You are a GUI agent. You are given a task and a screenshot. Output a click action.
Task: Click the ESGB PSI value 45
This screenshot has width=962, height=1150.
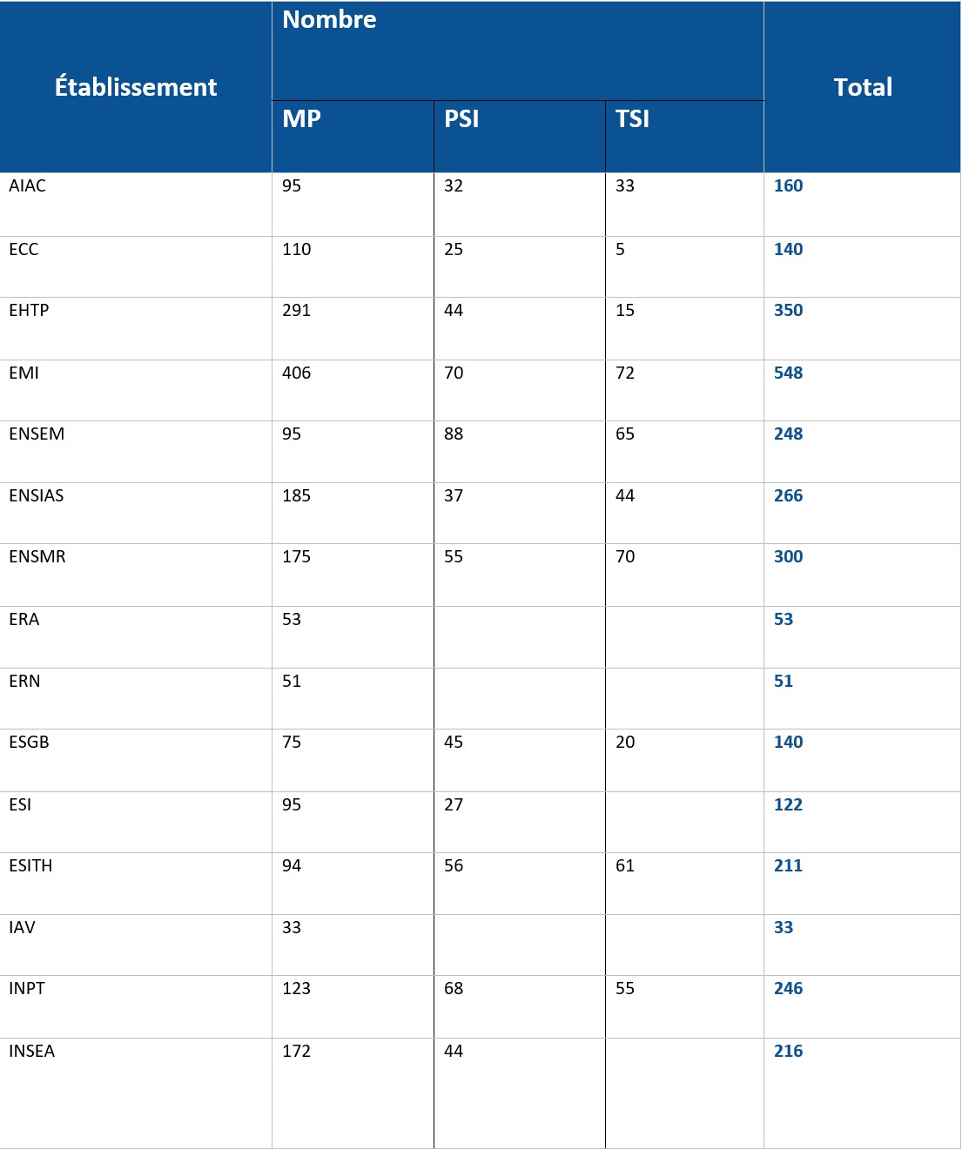pos(454,742)
